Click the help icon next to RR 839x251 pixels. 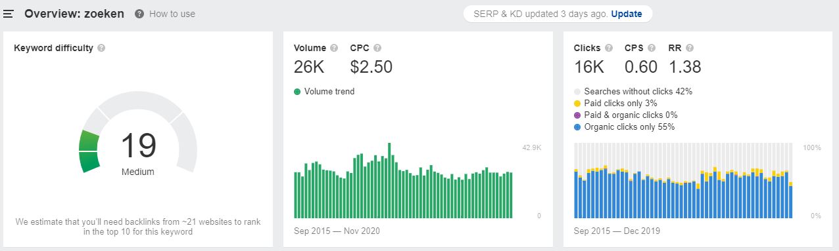click(x=690, y=48)
